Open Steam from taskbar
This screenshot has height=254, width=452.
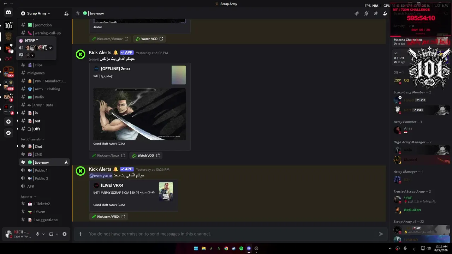(233, 248)
